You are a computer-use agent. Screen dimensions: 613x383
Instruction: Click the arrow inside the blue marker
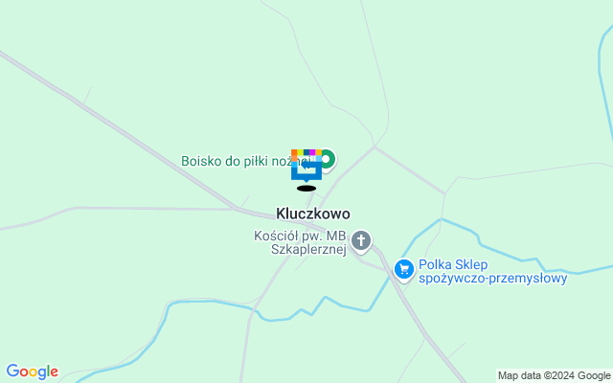click(x=306, y=165)
